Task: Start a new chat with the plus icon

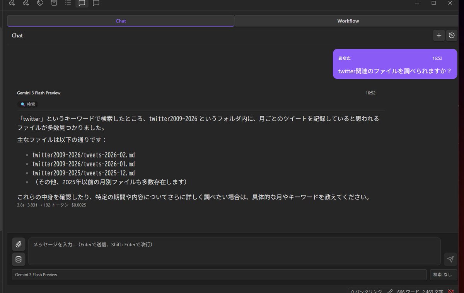Action: [438, 35]
